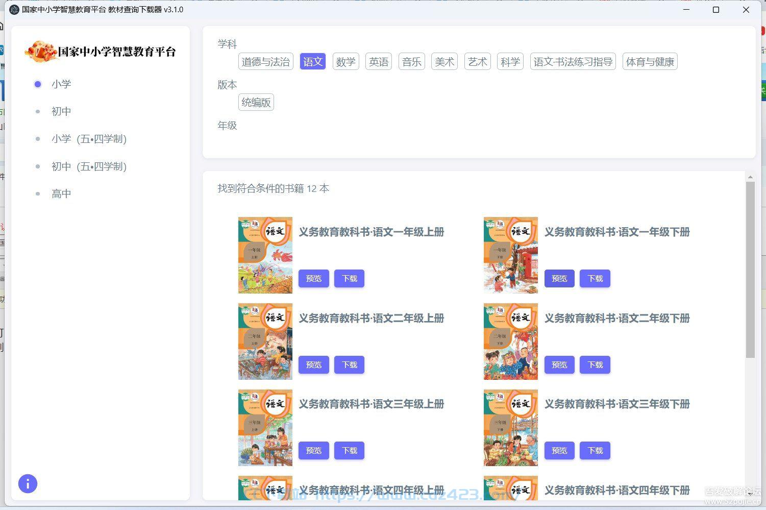
Task: Click the 找到符合条件的书籍 12 本 text
Action: coord(274,188)
